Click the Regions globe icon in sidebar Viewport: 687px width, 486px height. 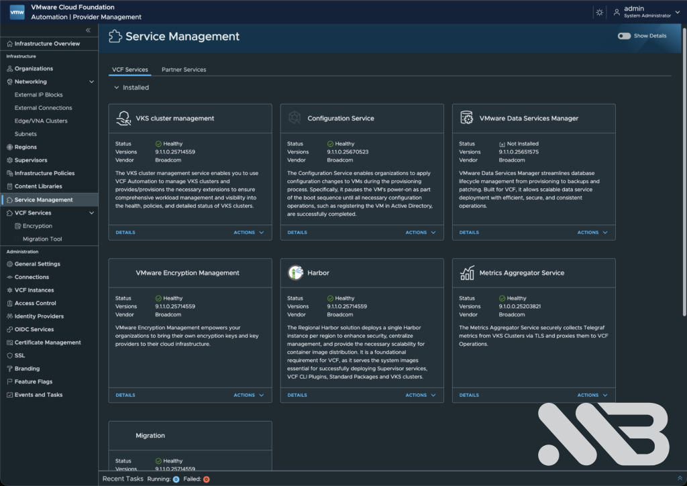(9, 147)
